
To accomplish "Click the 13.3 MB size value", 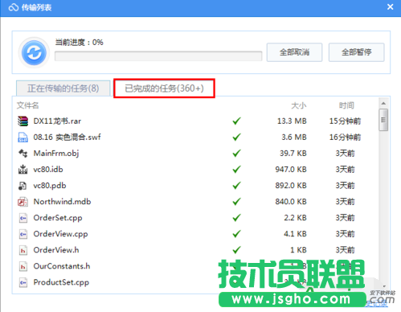I will pyautogui.click(x=292, y=121).
